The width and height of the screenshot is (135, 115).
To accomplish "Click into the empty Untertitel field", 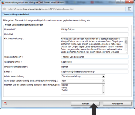I will tap(95, 34).
